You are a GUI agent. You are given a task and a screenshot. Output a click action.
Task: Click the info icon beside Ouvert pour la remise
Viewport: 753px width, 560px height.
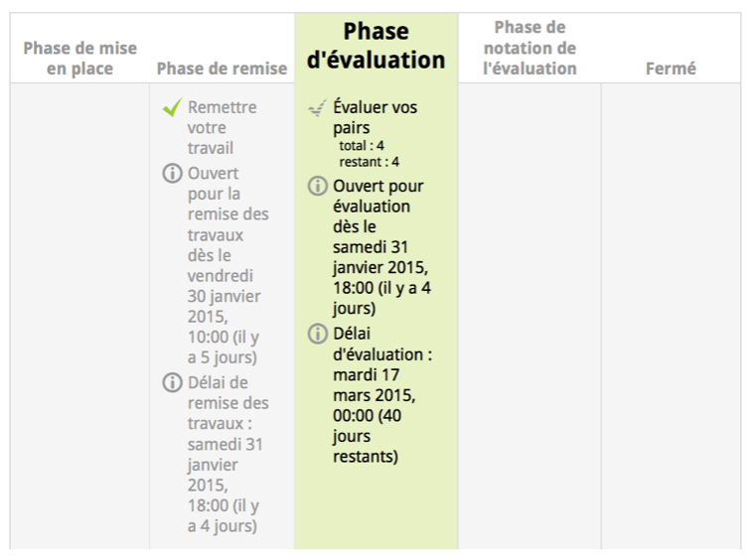click(x=173, y=174)
